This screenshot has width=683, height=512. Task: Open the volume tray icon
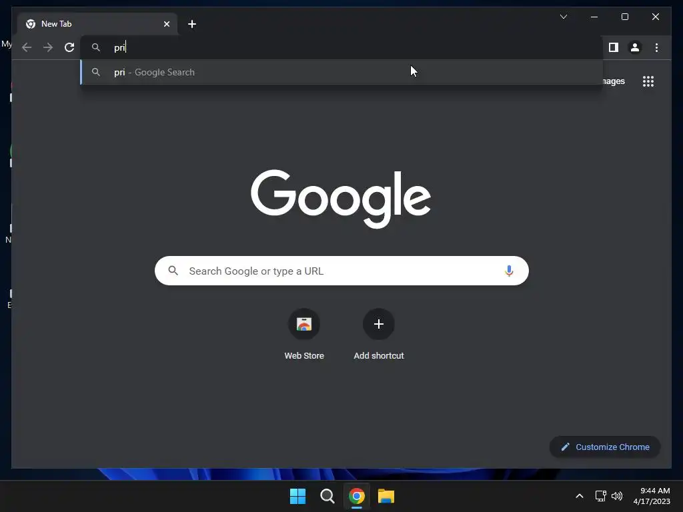[617, 496]
